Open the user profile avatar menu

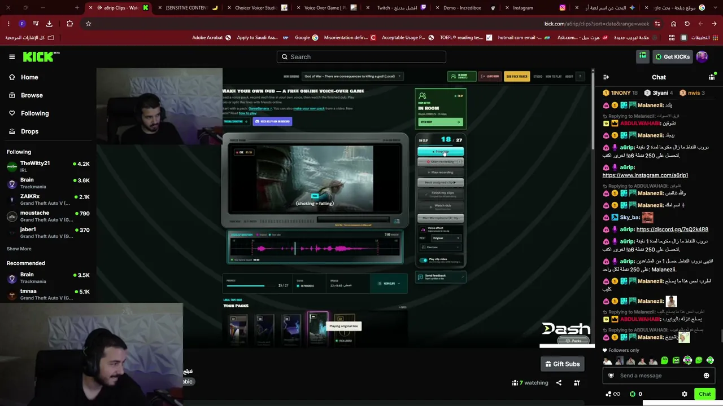tap(702, 56)
